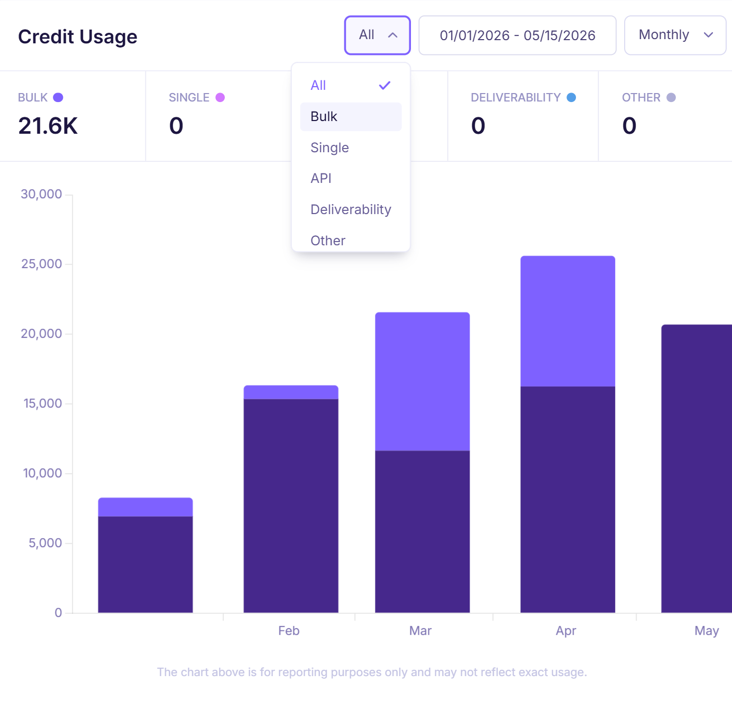
Task: Click the purple Bulk legend dot
Action: click(x=58, y=97)
